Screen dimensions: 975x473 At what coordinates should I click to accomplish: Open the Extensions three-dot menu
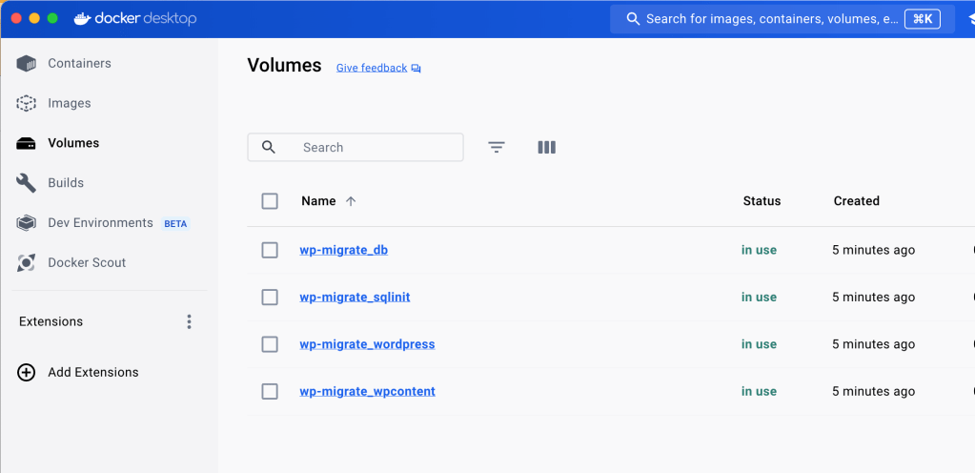(x=189, y=322)
